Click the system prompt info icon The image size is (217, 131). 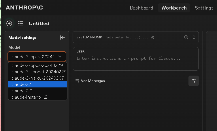point(186,37)
